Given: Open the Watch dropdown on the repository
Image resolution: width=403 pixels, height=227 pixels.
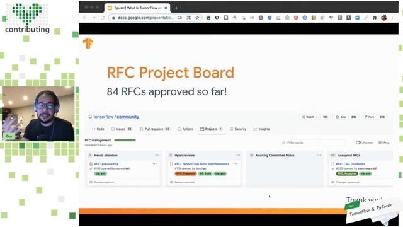Looking at the screenshot, I should click(x=310, y=117).
